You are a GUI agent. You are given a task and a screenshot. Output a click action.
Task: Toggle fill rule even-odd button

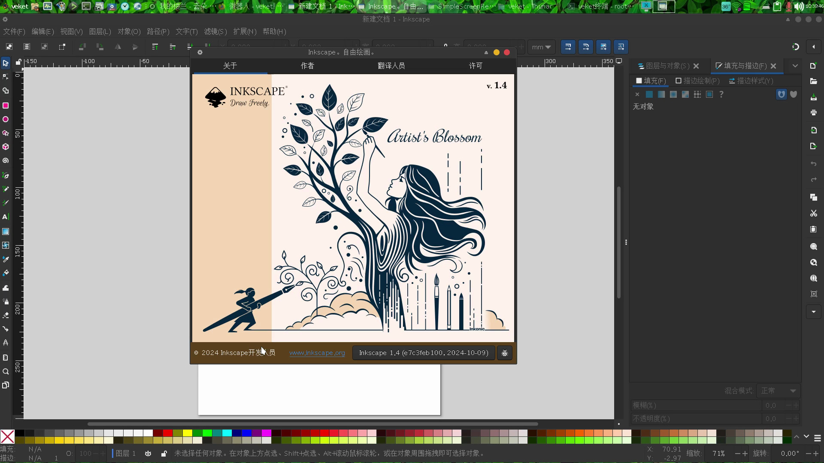[782, 94]
